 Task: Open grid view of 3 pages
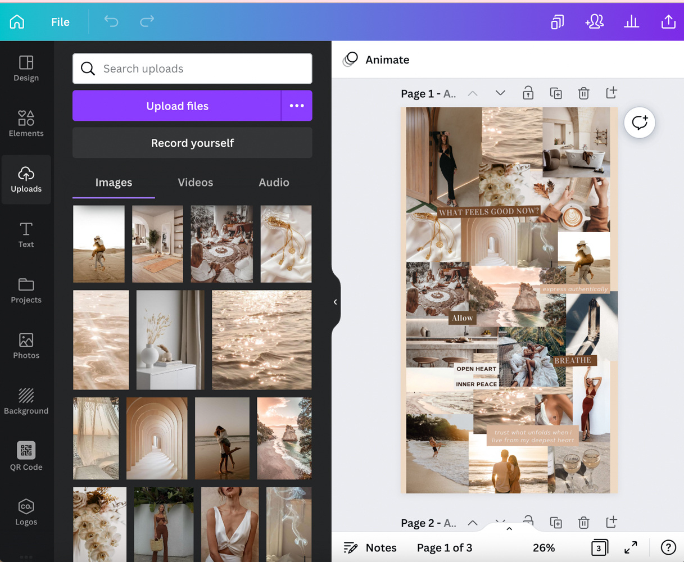click(x=599, y=547)
